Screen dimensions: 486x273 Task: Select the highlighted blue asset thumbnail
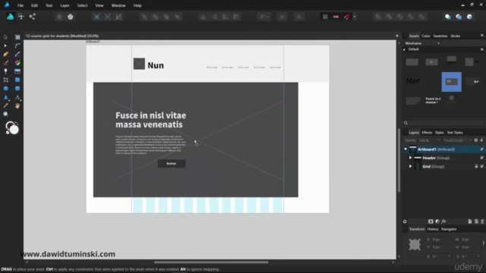coord(451,82)
